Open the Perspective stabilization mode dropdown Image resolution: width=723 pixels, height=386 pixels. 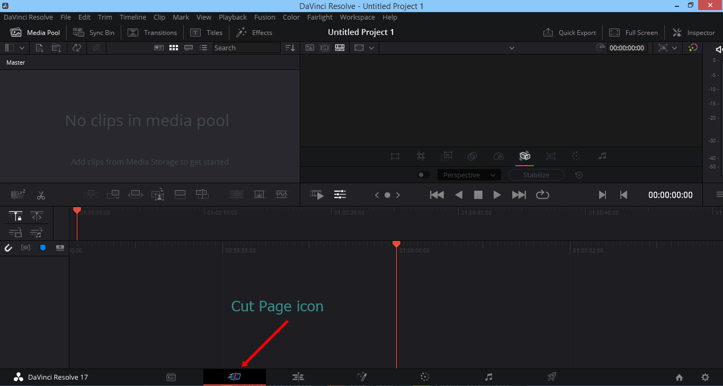[469, 175]
